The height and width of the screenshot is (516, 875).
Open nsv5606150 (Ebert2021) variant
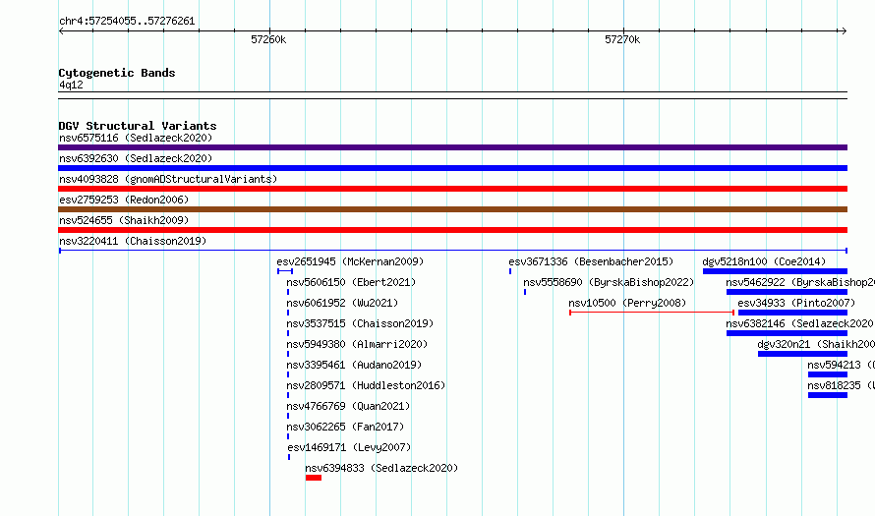pyautogui.click(x=351, y=282)
